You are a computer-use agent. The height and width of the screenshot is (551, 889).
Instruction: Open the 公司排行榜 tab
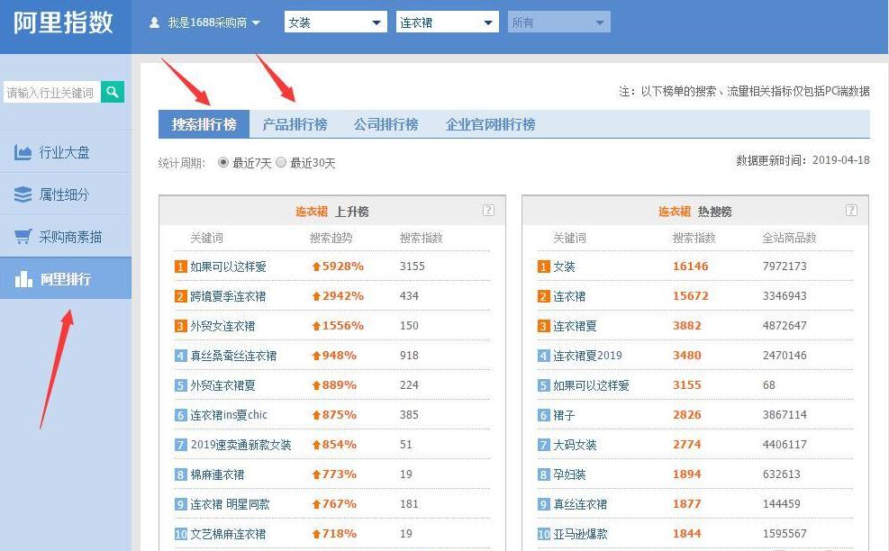[x=386, y=124]
